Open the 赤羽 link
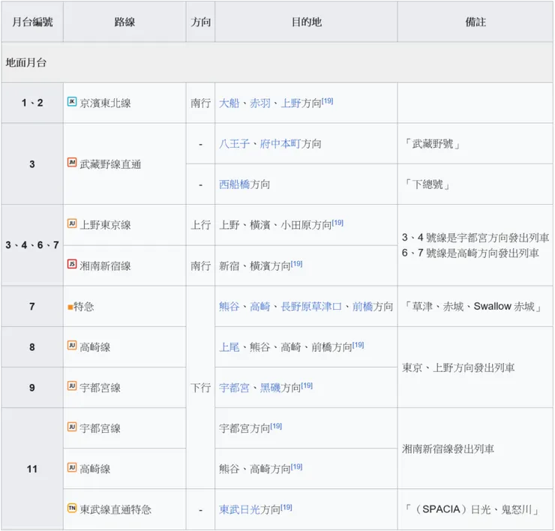Viewport: 555px width, 531px height. click(259, 103)
